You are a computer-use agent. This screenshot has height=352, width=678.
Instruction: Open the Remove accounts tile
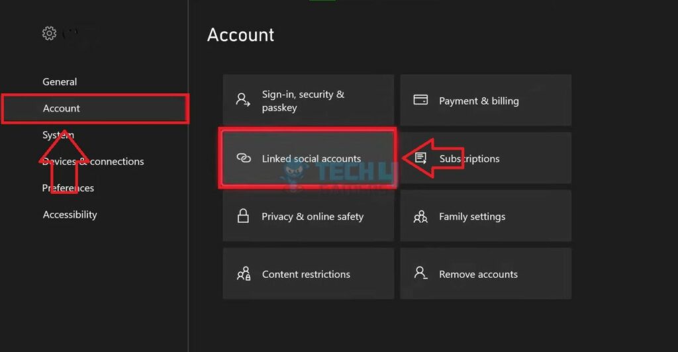pyautogui.click(x=485, y=274)
